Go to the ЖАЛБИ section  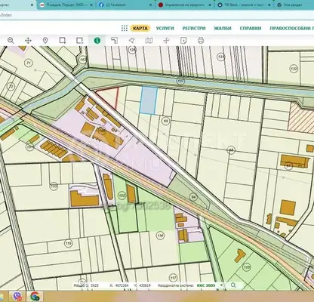pyautogui.click(x=223, y=28)
